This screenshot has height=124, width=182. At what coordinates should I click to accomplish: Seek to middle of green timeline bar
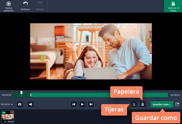91,95
